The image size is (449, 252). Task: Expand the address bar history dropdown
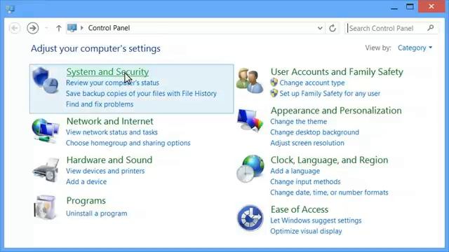coord(320,28)
